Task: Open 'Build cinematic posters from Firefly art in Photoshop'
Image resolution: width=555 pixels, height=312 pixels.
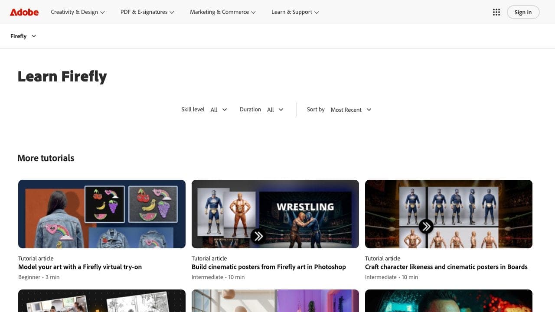Action: (x=269, y=267)
